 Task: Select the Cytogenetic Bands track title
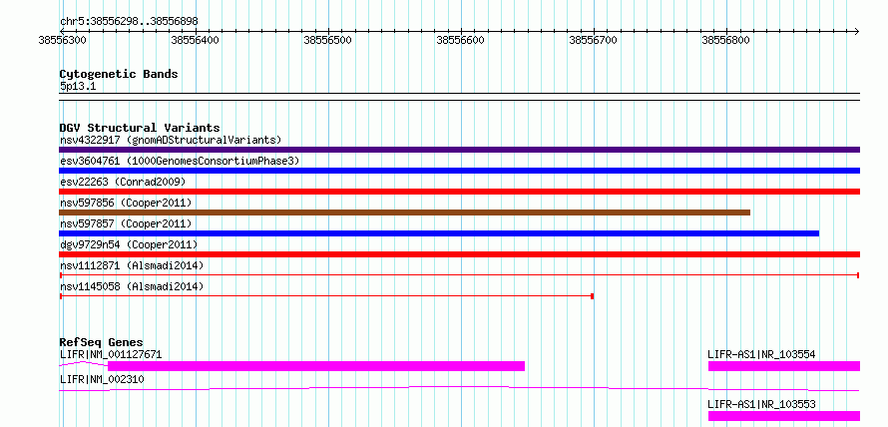tap(119, 74)
